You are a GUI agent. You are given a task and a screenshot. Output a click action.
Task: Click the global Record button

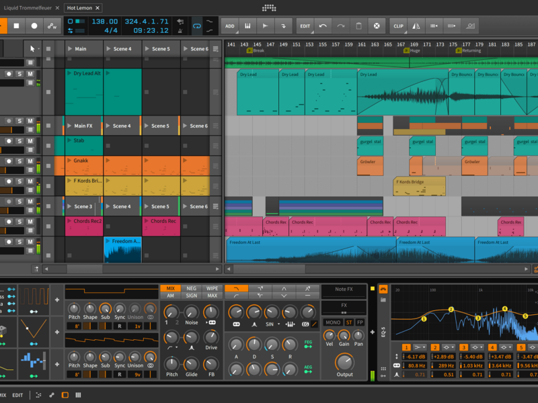34,26
